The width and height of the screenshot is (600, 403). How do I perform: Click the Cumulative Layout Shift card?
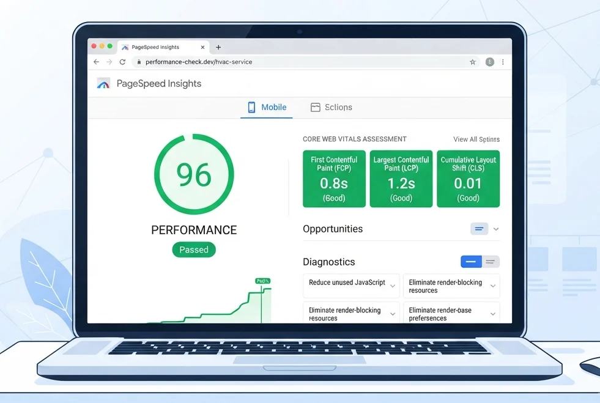[x=469, y=179]
